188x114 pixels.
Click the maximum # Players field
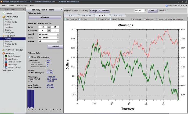(55, 31)
